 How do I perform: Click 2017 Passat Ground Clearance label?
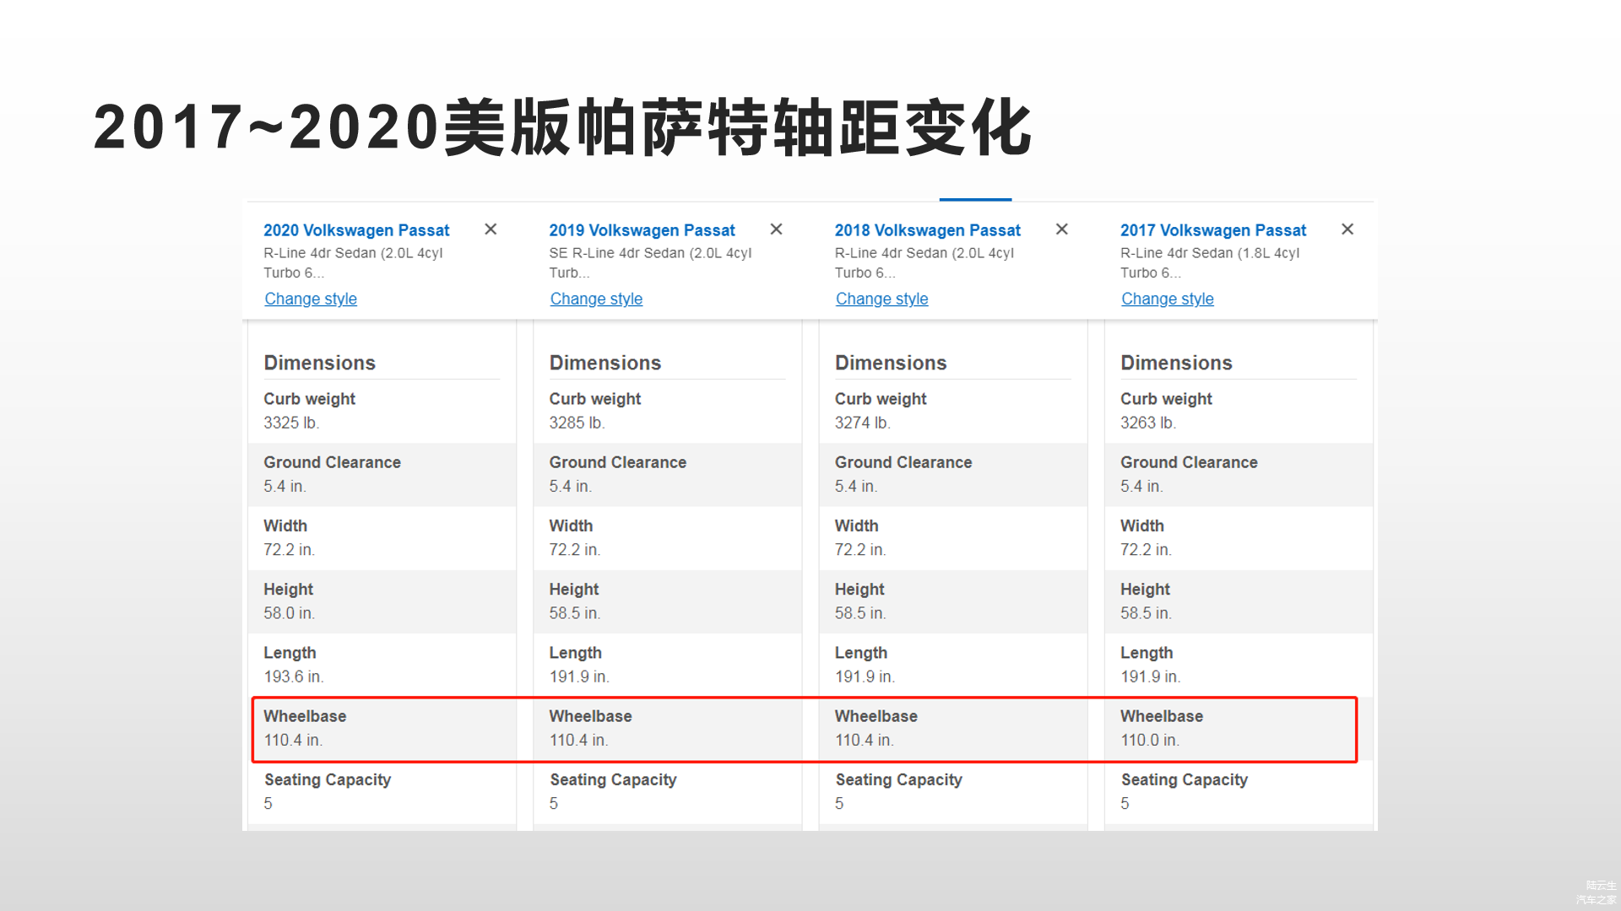(1189, 462)
